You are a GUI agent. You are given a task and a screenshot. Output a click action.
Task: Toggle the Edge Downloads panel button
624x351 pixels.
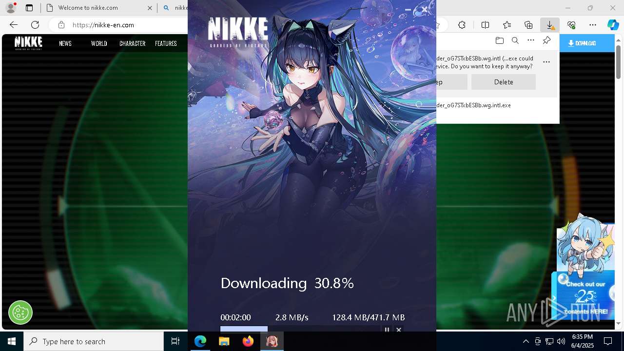pos(549,25)
